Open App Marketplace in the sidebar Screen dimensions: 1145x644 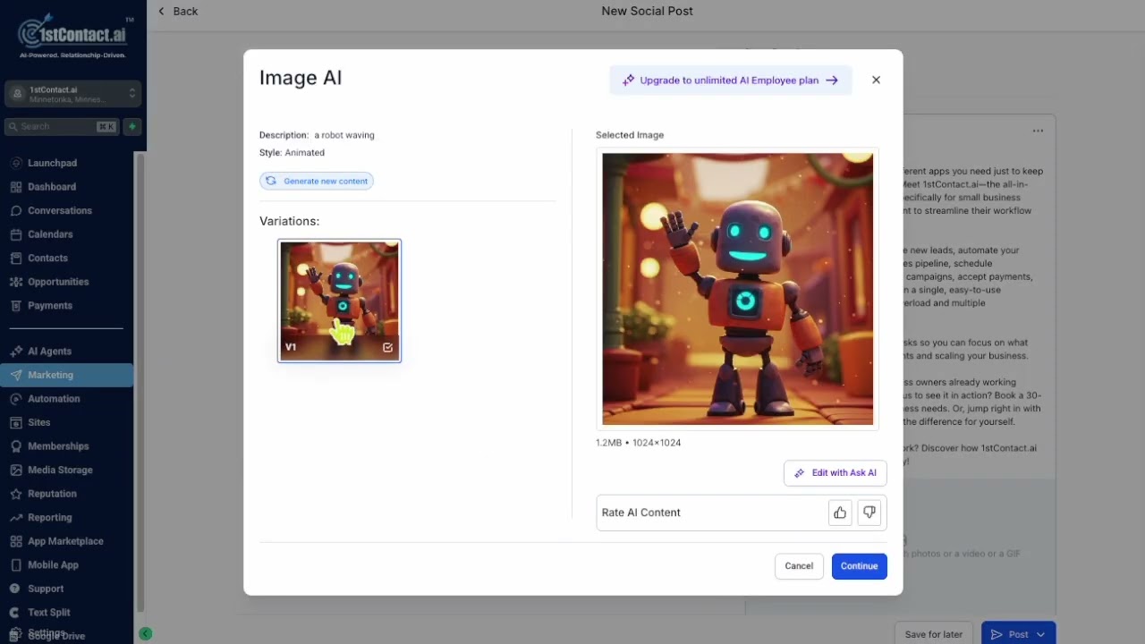point(67,541)
